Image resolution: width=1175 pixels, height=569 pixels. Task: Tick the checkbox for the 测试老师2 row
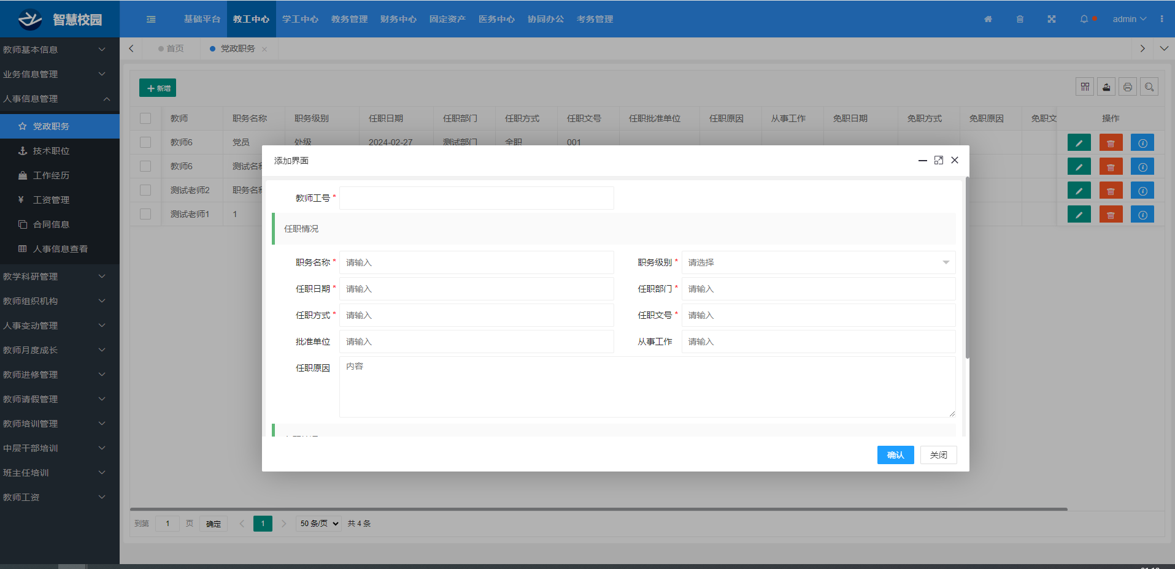(x=145, y=190)
